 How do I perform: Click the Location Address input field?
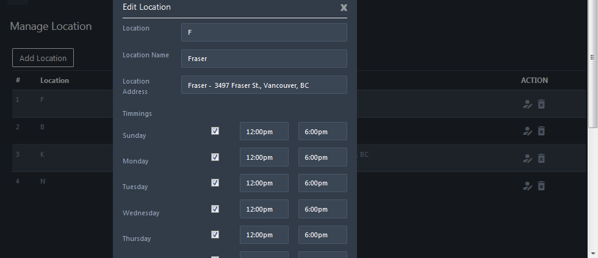coord(264,85)
